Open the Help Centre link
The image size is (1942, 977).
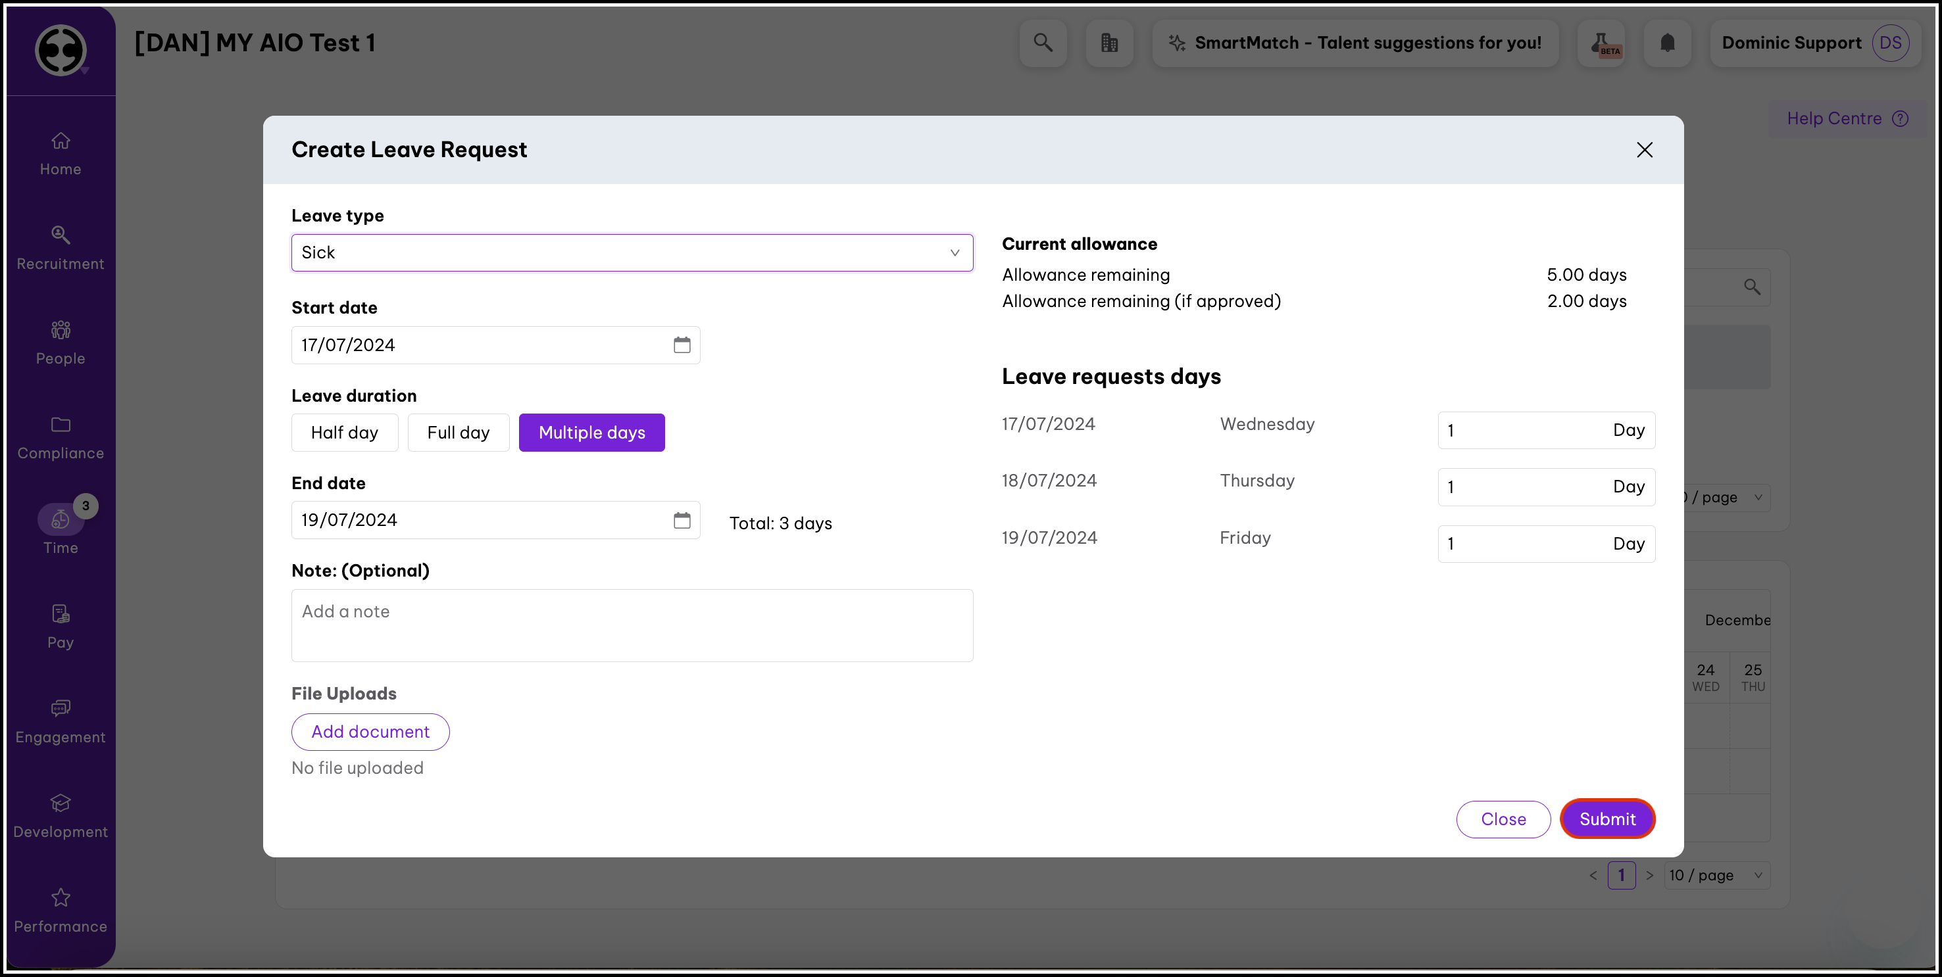tap(1847, 118)
